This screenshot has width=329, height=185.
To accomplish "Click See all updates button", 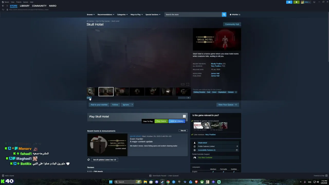I will (104, 160).
